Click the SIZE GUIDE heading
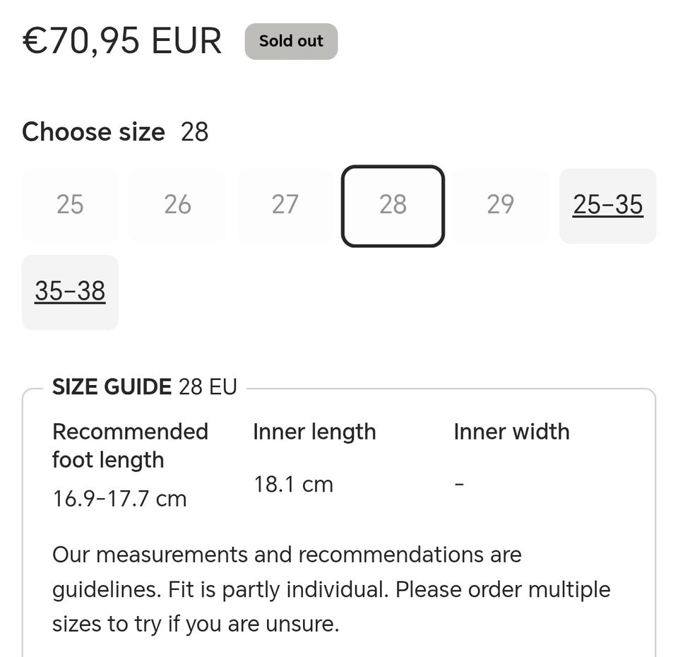The image size is (678, 657). click(x=112, y=387)
